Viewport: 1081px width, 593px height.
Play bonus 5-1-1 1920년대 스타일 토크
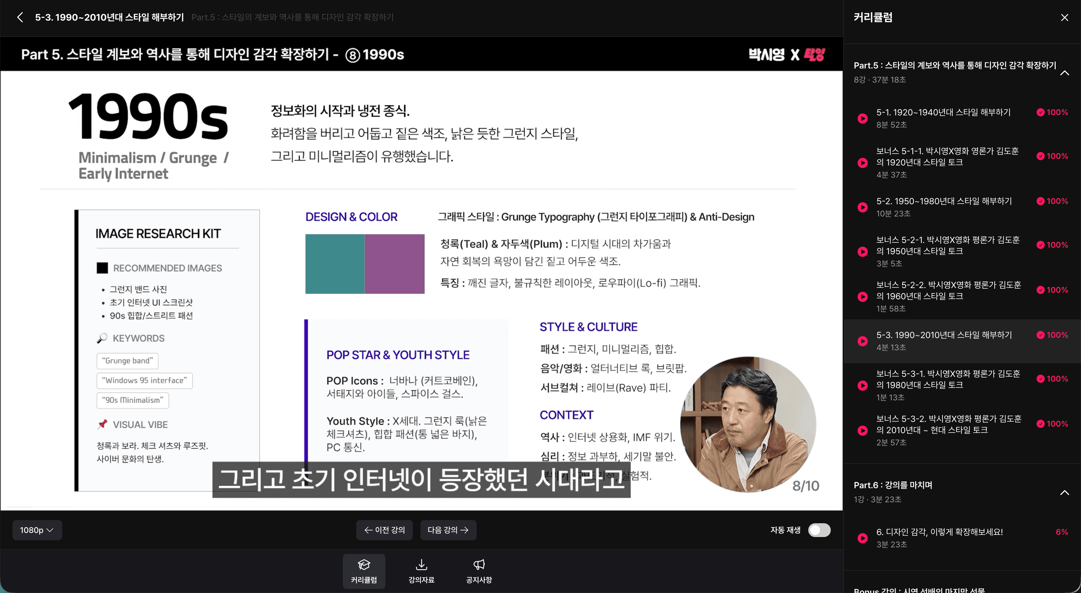pyautogui.click(x=862, y=162)
